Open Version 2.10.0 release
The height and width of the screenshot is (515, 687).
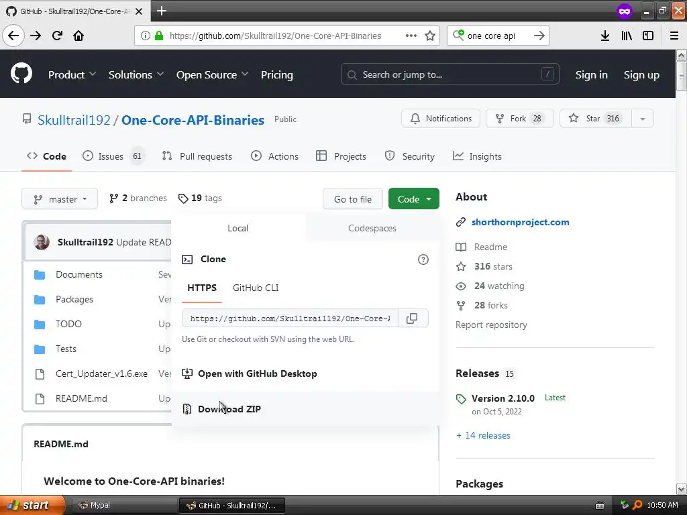[503, 398]
